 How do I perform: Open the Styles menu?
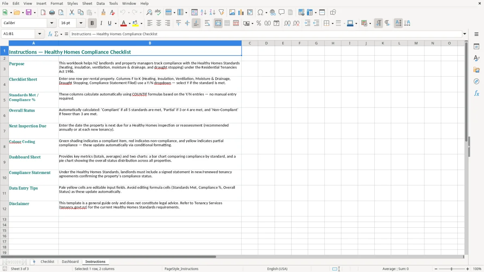click(73, 3)
